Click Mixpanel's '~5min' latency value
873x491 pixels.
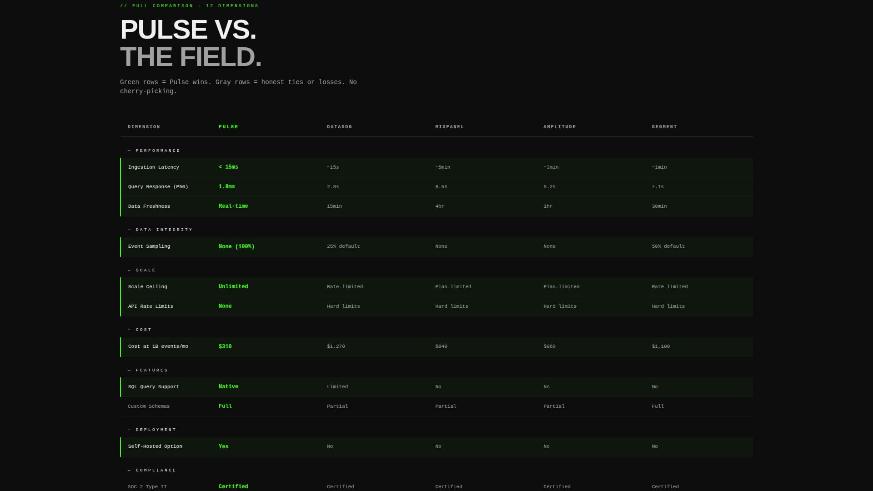442,167
